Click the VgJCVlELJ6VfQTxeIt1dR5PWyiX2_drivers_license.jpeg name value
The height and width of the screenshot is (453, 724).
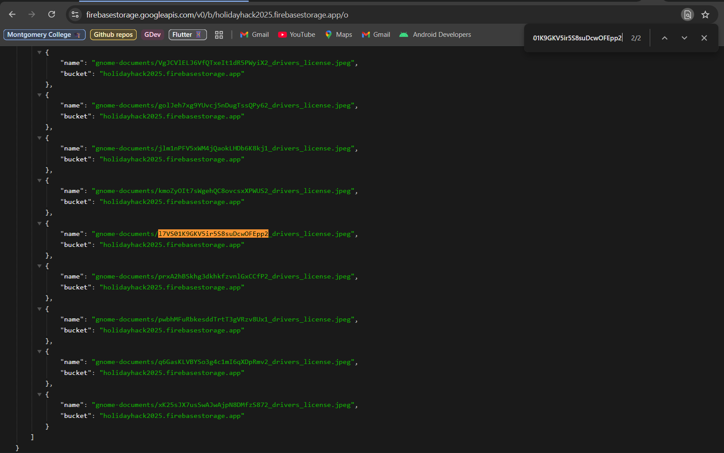point(223,63)
